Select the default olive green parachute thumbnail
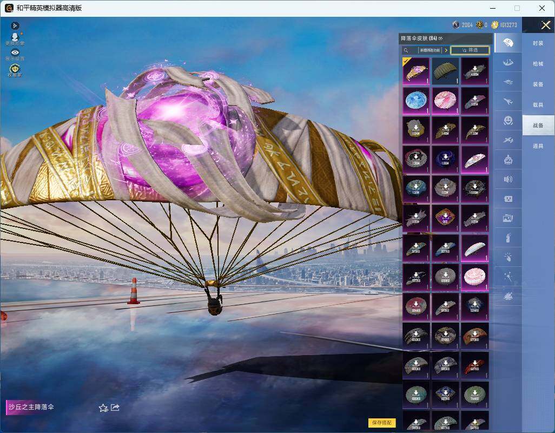 coord(445,71)
